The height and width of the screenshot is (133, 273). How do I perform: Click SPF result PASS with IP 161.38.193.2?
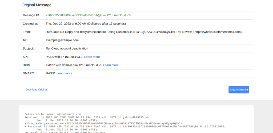[64, 57]
